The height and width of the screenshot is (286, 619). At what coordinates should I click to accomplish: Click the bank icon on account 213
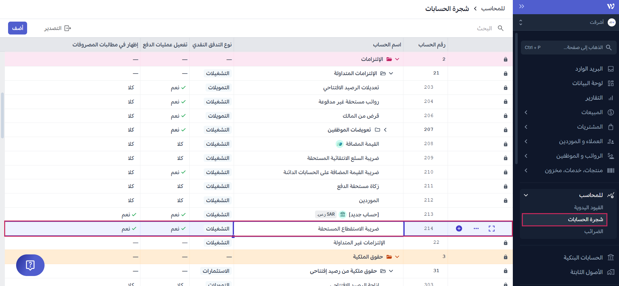(x=343, y=214)
